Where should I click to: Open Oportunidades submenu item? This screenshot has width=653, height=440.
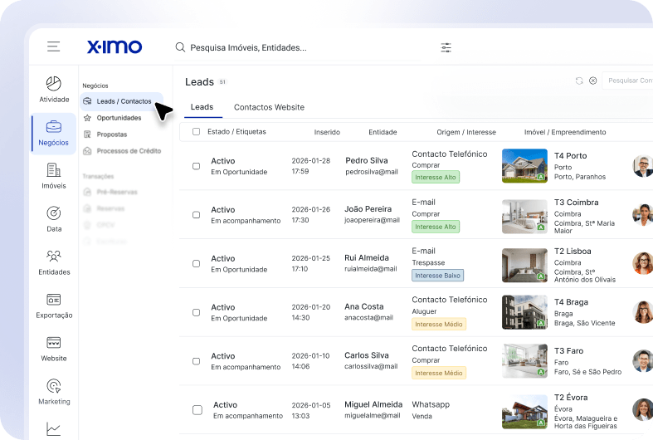pos(113,118)
